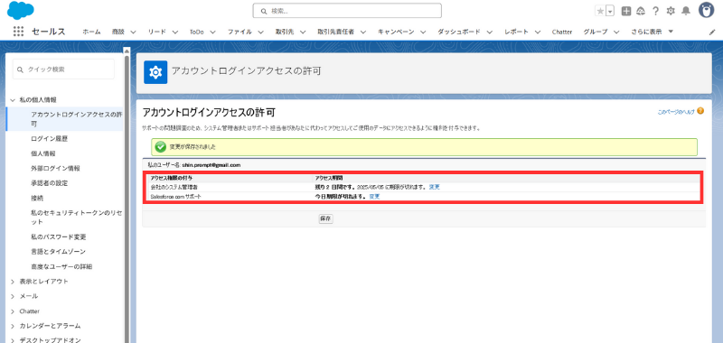Open the help question mark icon
Image resolution: width=723 pixels, height=343 pixels.
coord(656,11)
